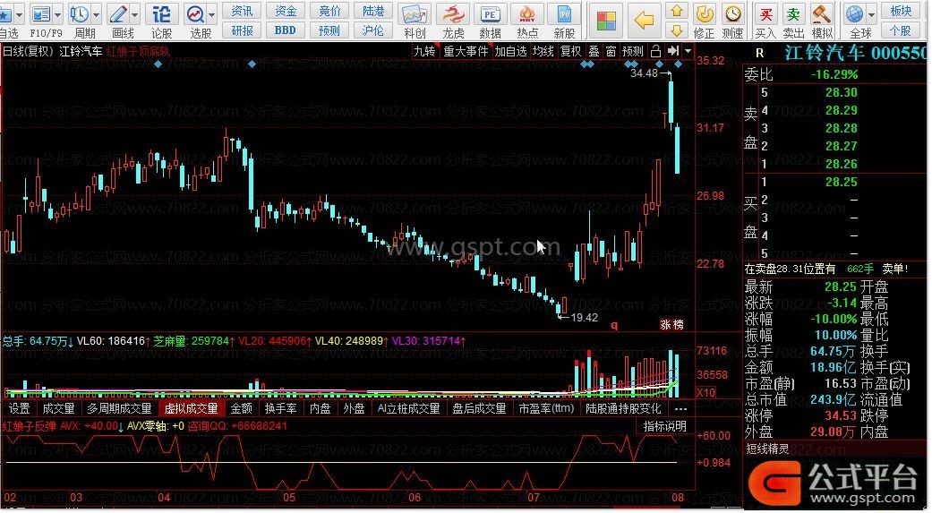This screenshot has height=513, width=932.
Task: Expand the 全球 globe dropdown arrow
Action: (x=871, y=14)
